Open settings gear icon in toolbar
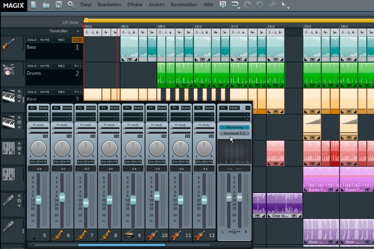This screenshot has width=374, height=249. (x=71, y=5)
